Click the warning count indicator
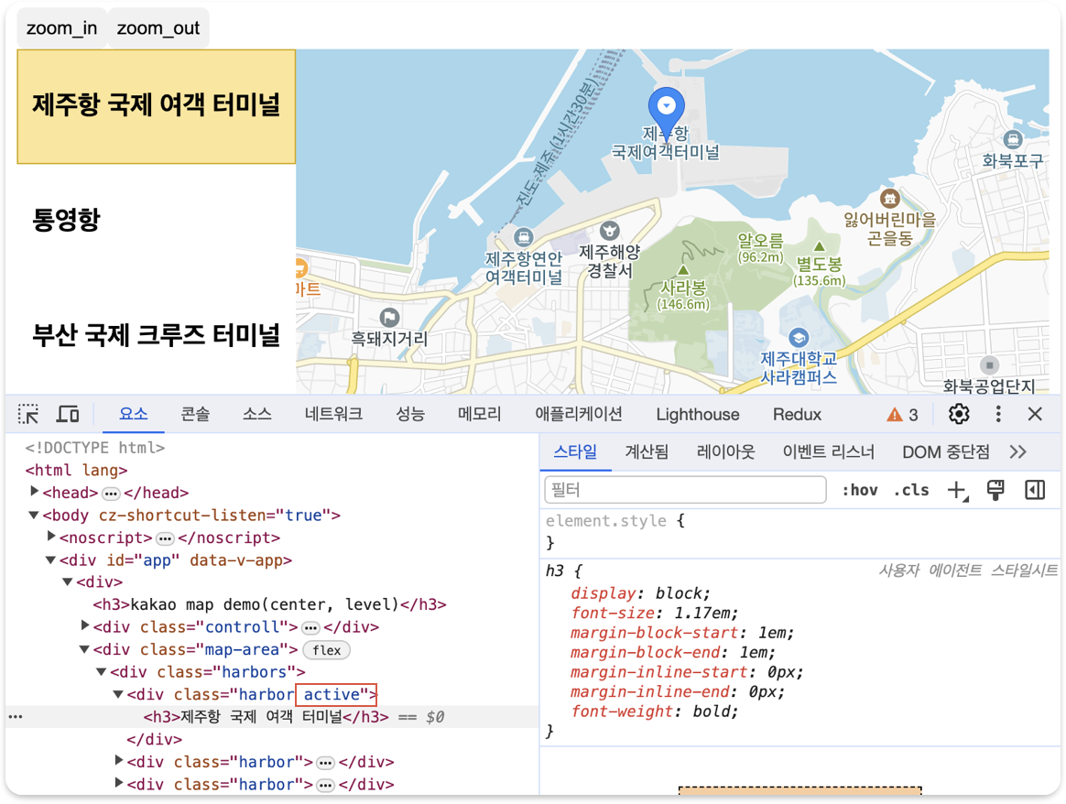Image resolution: width=1066 pixels, height=804 pixels. pyautogui.click(x=903, y=415)
